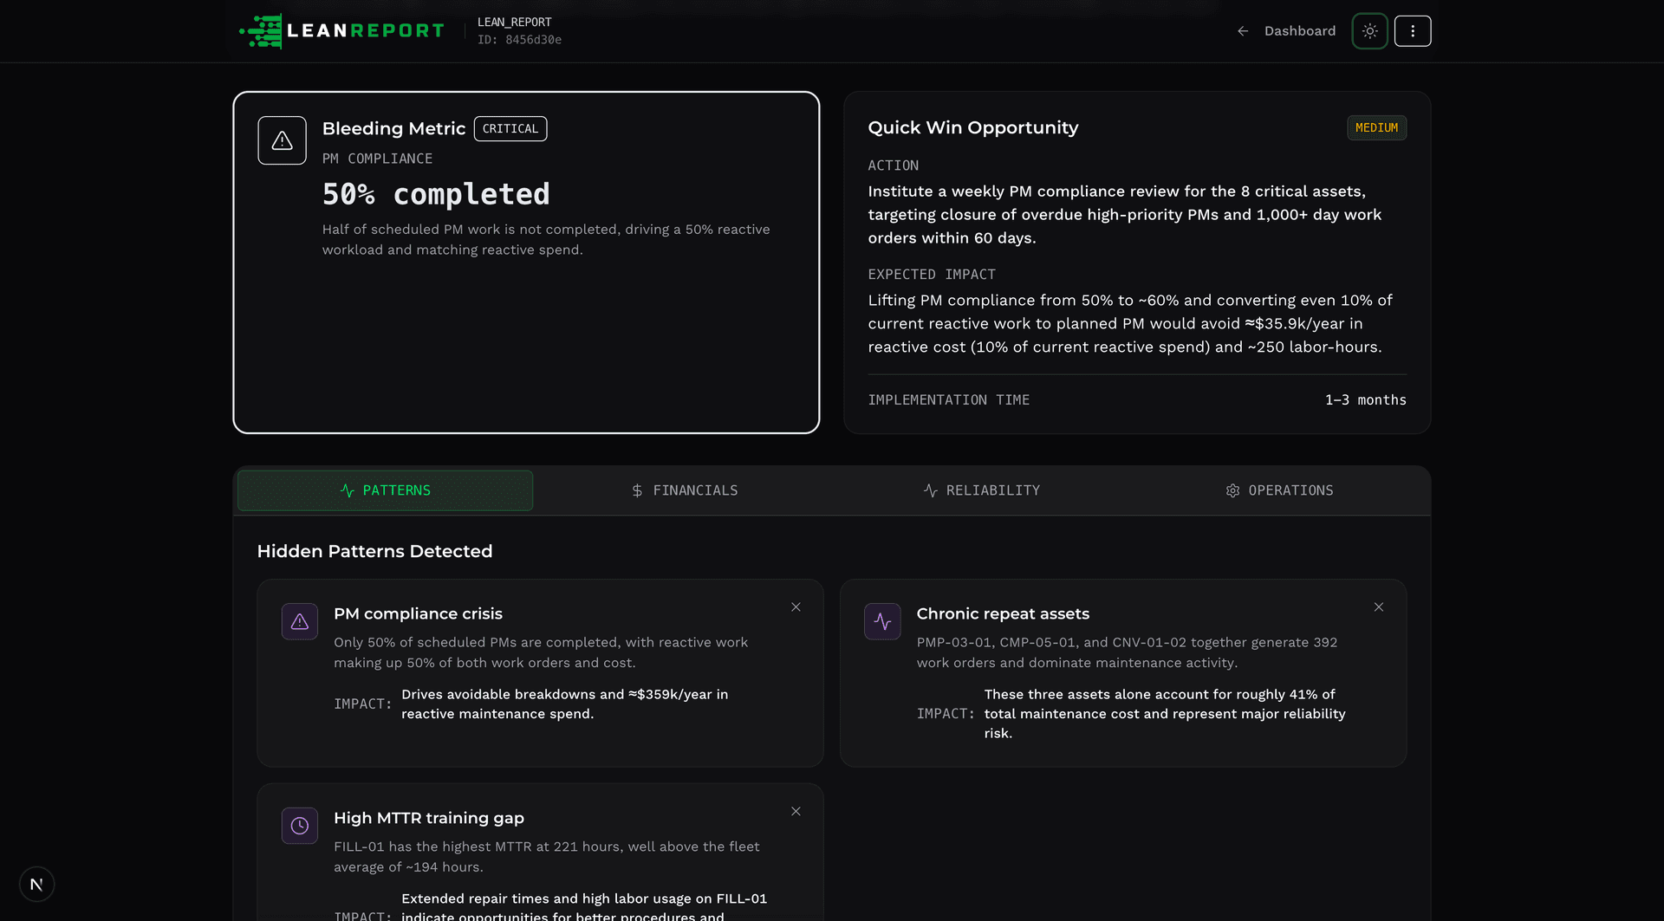The height and width of the screenshot is (921, 1664).
Task: Open the three-dot options menu
Action: coord(1413,31)
